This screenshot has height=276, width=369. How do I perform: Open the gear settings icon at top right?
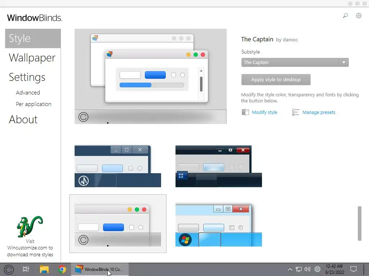359,16
